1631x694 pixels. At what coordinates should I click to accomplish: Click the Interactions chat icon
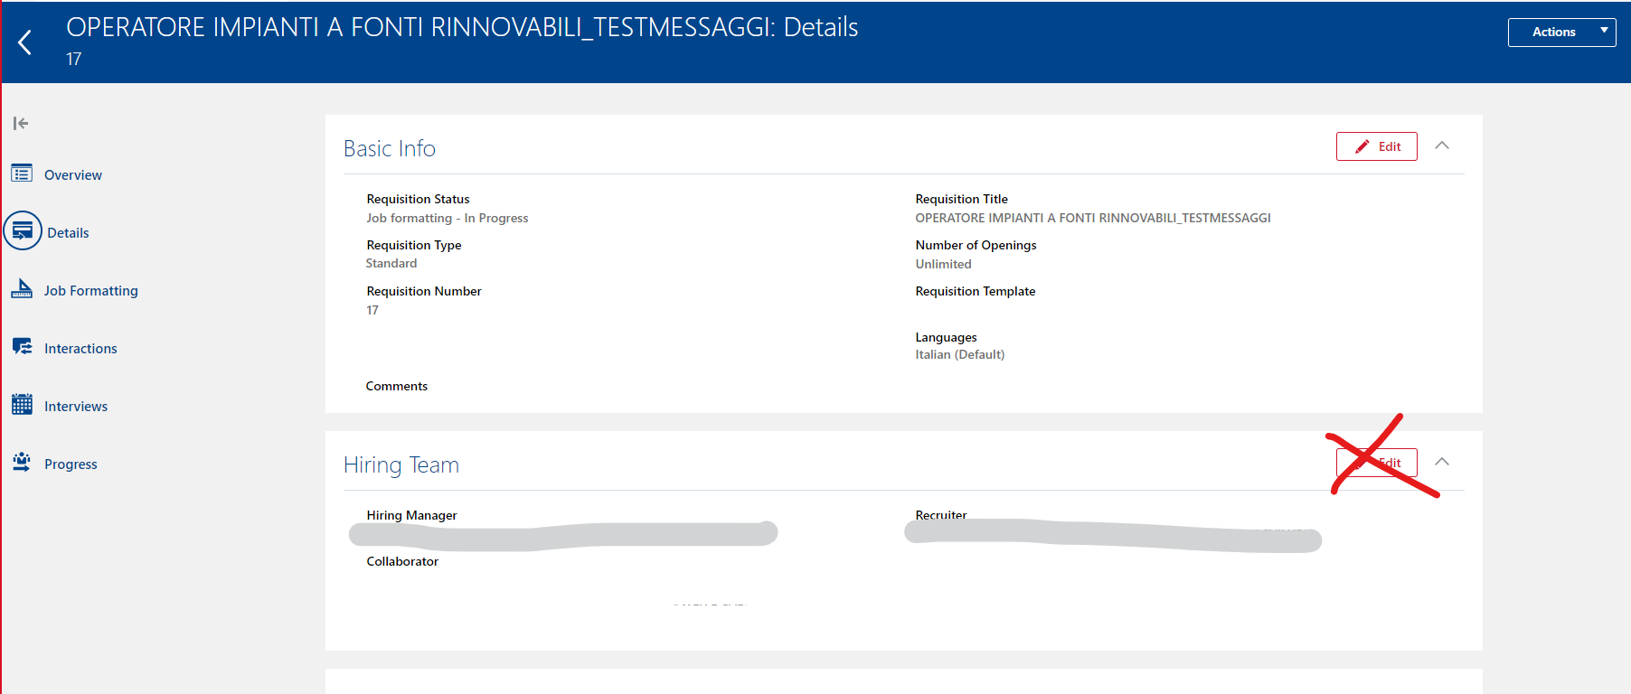22,347
